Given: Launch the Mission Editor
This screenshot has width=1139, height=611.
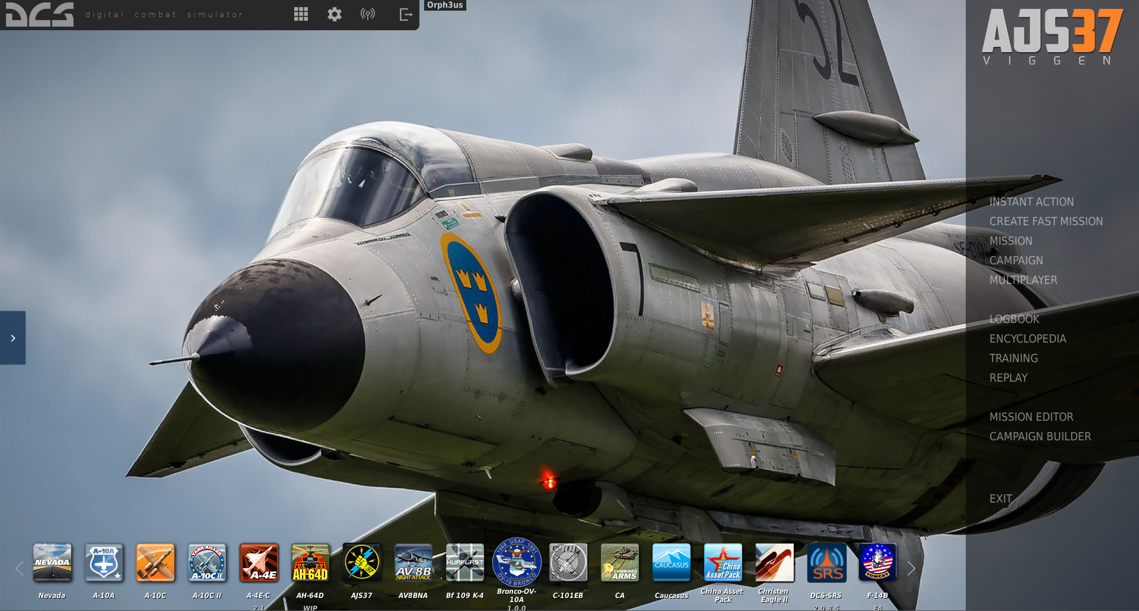Looking at the screenshot, I should [x=1031, y=417].
